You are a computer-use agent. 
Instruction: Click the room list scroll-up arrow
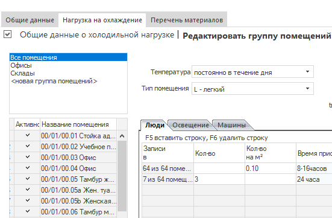tap(122, 136)
